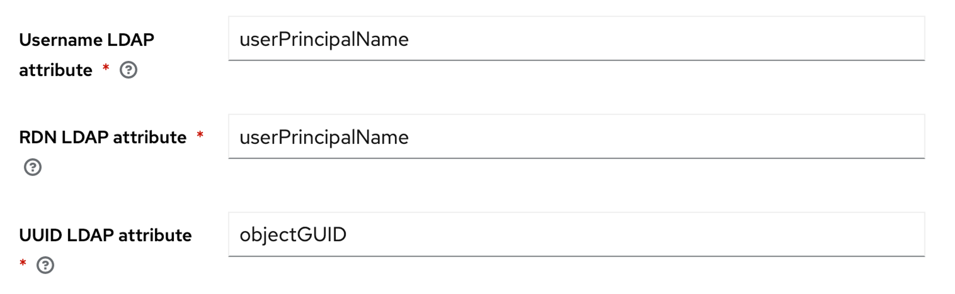Viewport: 955px width, 294px height.
Task: Click required asterisk next to Username attribute label
Action: pos(106,68)
